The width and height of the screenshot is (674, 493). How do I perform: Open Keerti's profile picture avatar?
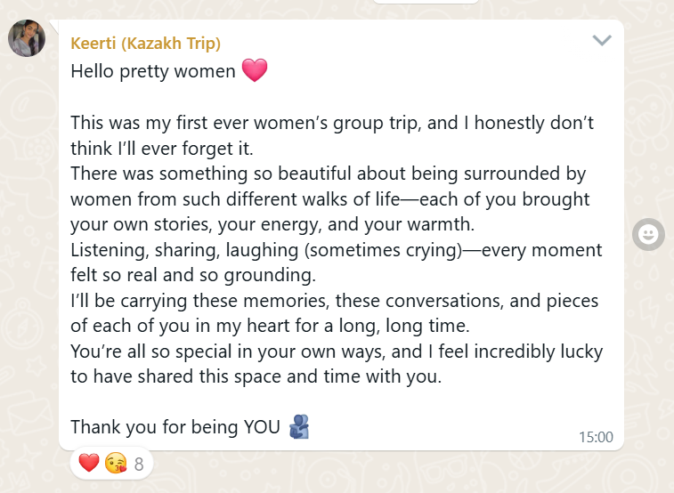pos(27,38)
